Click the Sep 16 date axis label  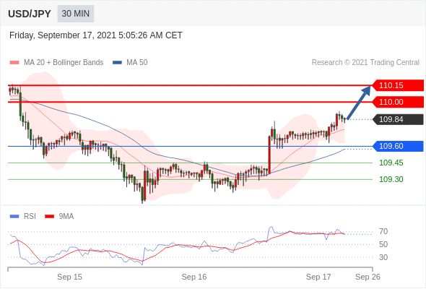194,277
